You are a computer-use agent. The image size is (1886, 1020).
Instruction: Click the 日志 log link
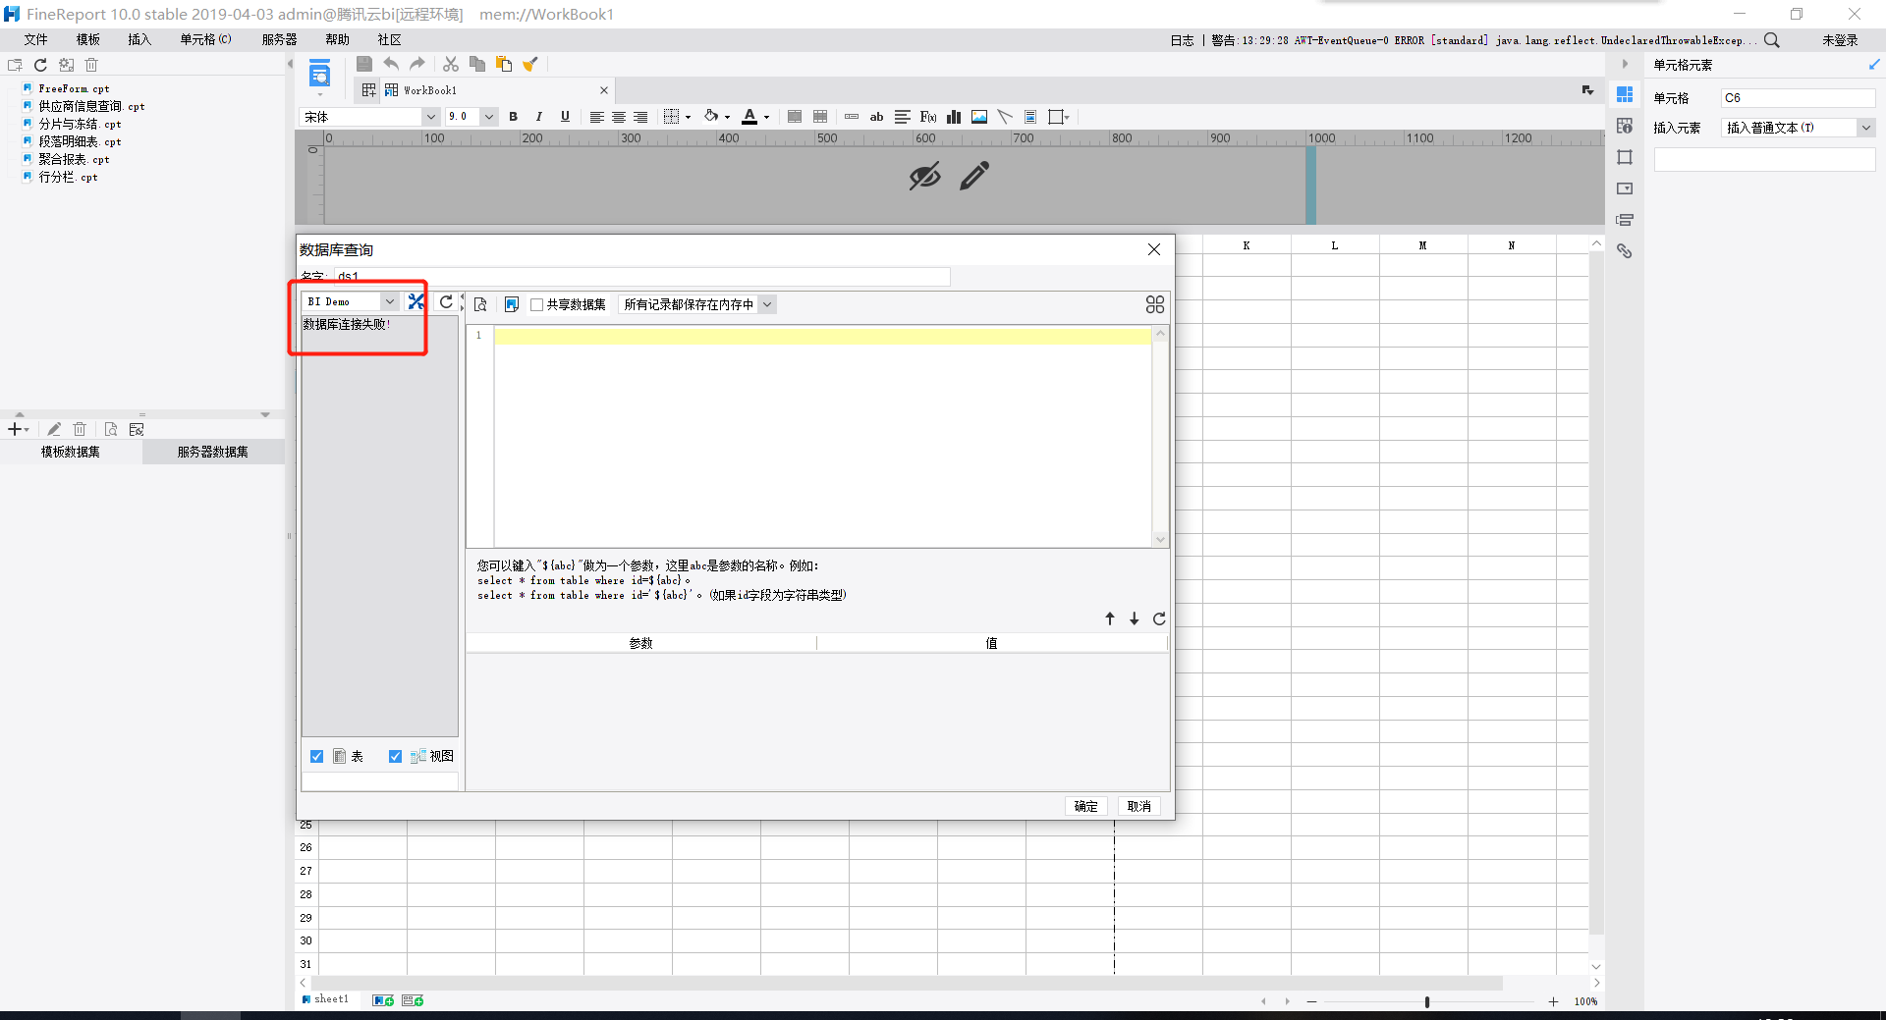click(x=1182, y=40)
